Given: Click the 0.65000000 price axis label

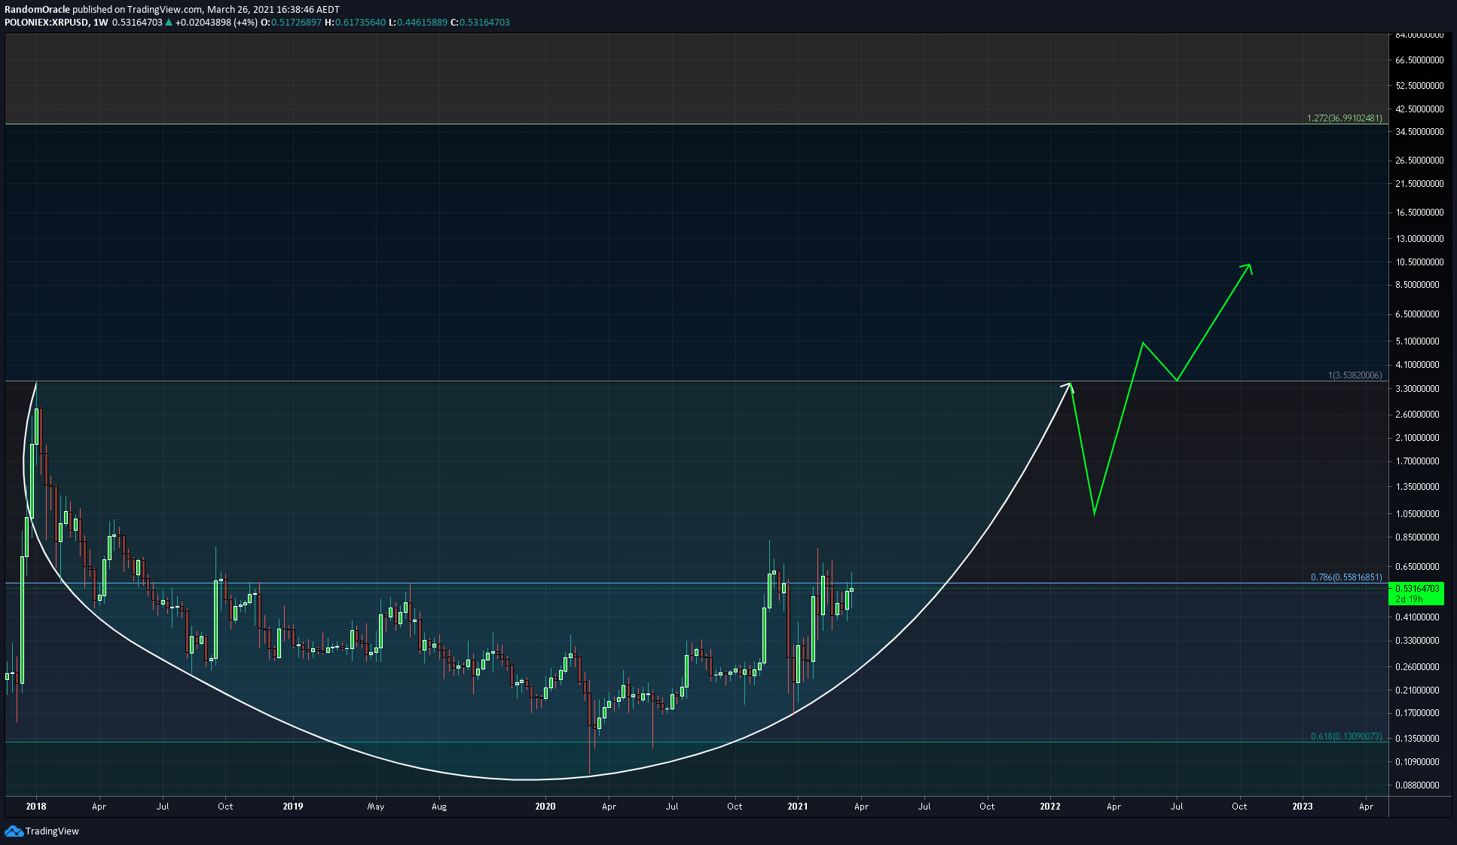Looking at the screenshot, I should click(1419, 567).
